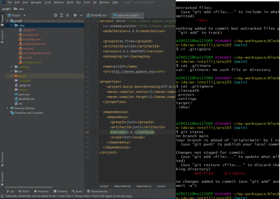Open the Structure tool window sidebar button
The height and width of the screenshot is (199, 280).
2,159
